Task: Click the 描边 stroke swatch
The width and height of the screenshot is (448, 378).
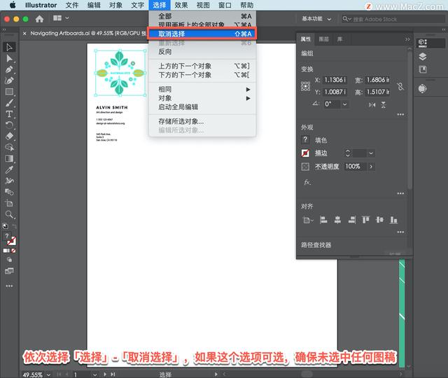Action: point(305,153)
